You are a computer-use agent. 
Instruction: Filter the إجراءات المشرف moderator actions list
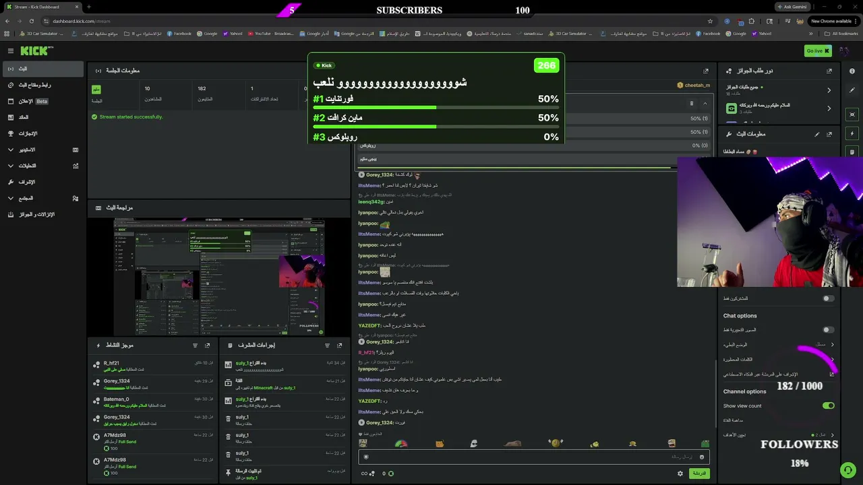coord(328,346)
